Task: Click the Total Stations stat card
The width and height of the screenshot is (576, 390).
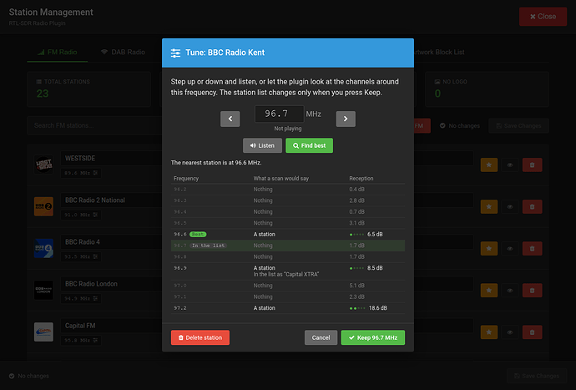Action: (x=88, y=89)
